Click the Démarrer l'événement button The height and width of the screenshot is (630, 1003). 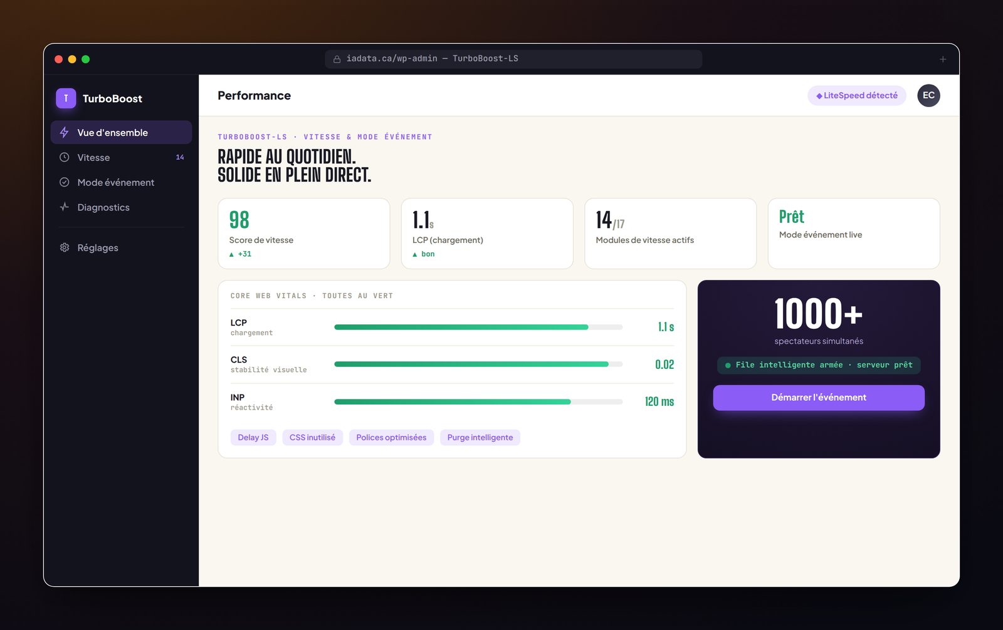click(819, 398)
